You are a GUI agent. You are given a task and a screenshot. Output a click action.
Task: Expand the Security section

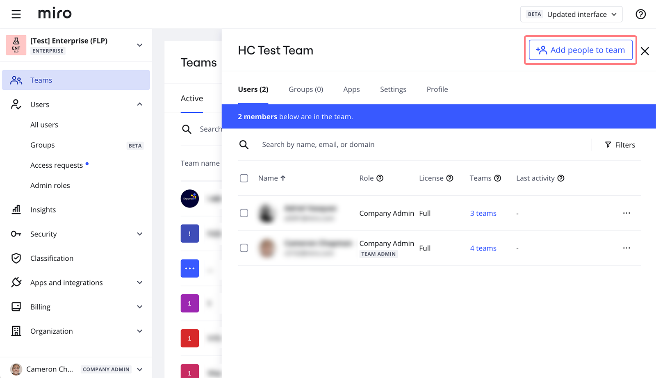click(x=139, y=234)
